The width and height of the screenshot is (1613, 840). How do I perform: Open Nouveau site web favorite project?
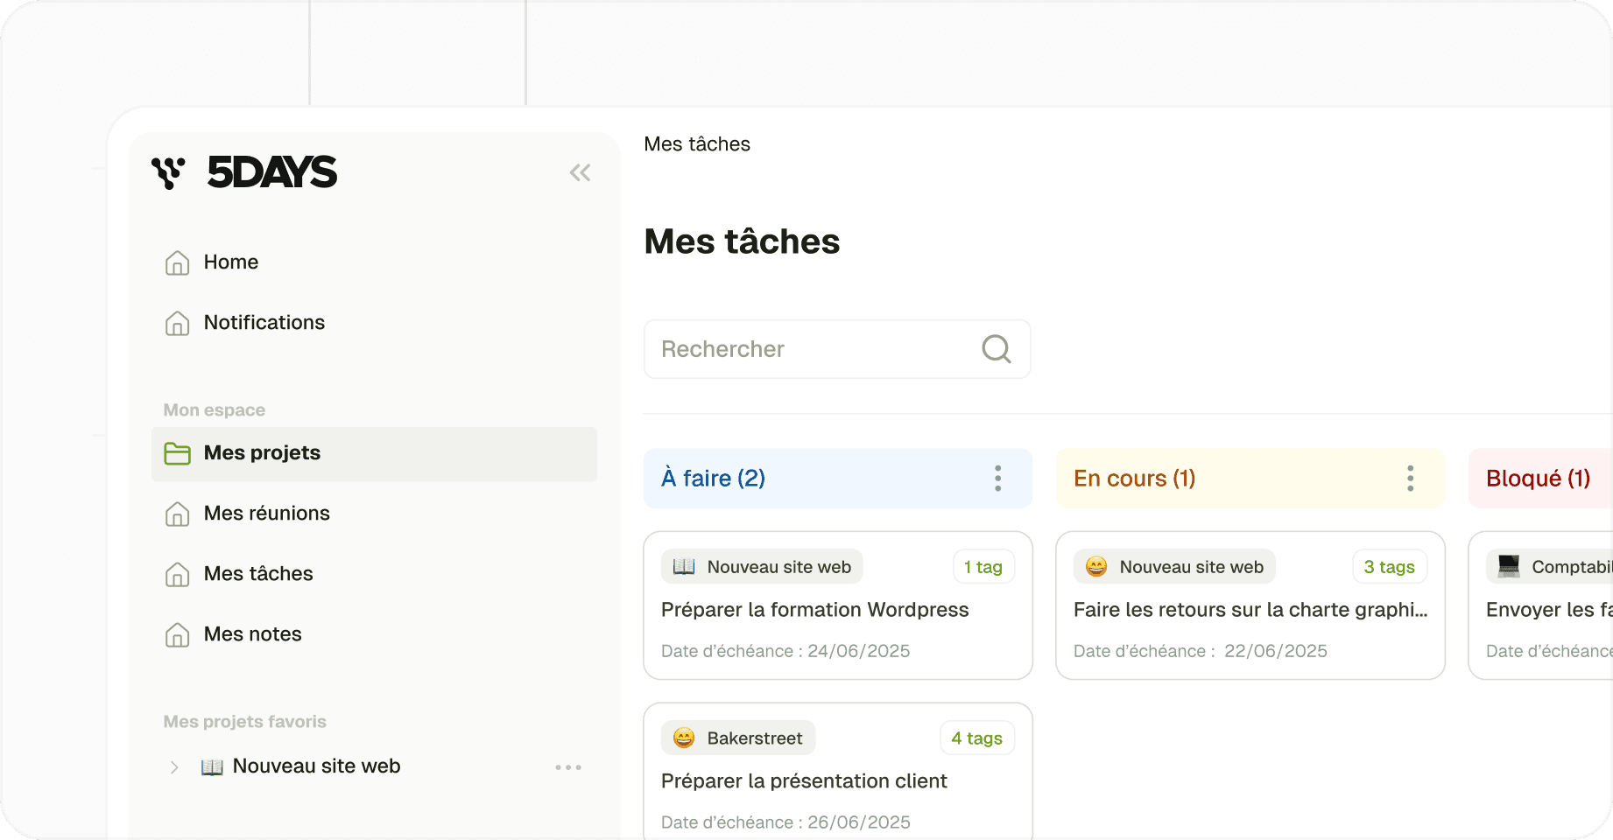tap(317, 766)
